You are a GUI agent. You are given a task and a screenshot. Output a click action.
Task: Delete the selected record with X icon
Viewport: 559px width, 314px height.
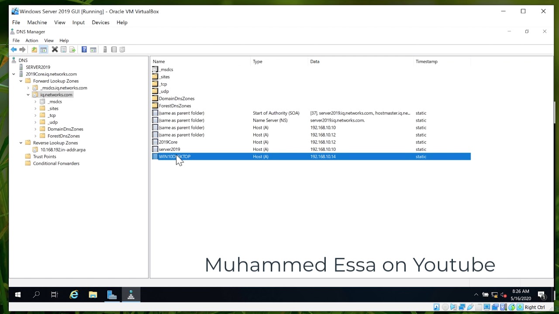click(x=55, y=50)
